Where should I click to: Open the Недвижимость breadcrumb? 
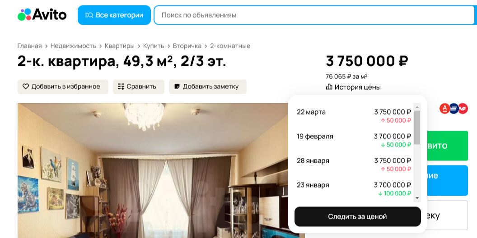[73, 46]
